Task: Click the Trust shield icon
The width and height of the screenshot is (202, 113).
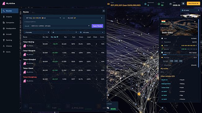Action: pos(159,4)
